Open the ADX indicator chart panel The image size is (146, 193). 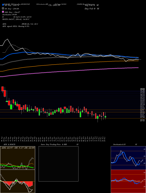coord(18,158)
